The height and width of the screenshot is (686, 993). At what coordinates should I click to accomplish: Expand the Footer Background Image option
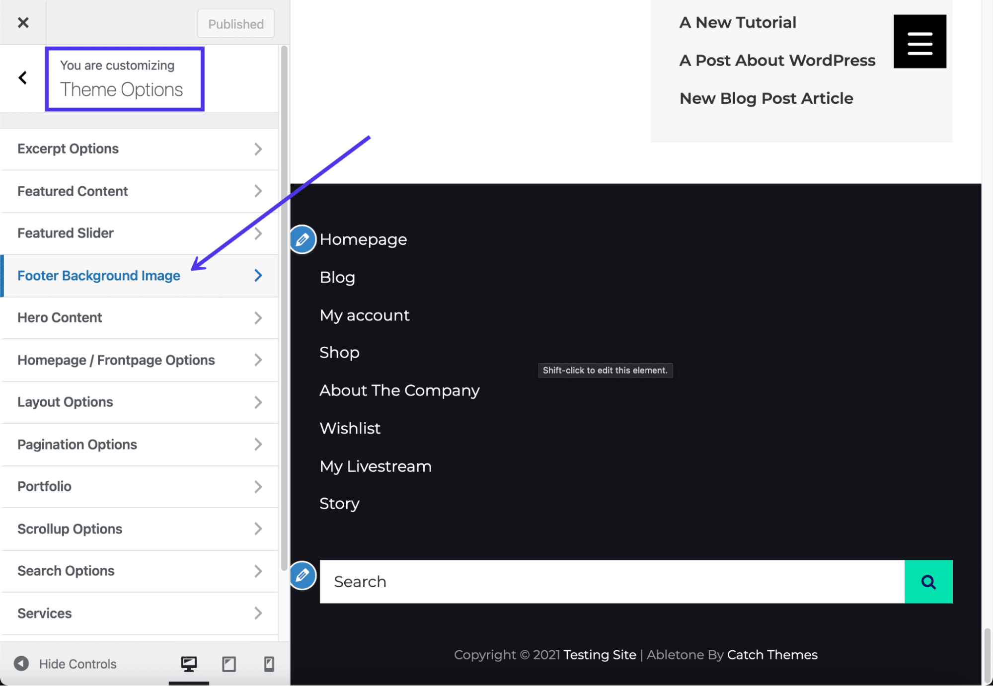(259, 275)
